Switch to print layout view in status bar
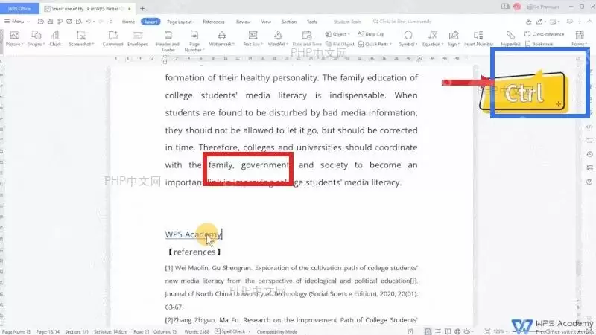 point(428,331)
